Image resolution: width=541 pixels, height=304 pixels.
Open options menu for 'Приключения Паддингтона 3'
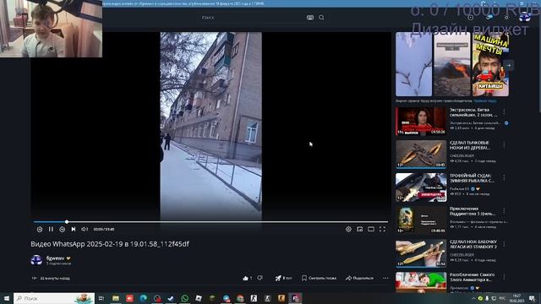click(x=504, y=210)
